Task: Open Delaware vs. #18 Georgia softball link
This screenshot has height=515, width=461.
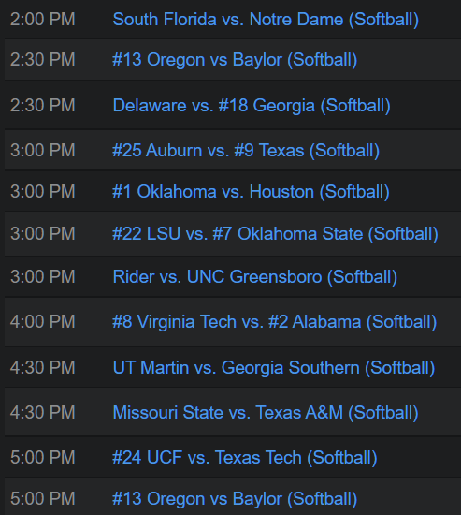Action: pyautogui.click(x=252, y=106)
